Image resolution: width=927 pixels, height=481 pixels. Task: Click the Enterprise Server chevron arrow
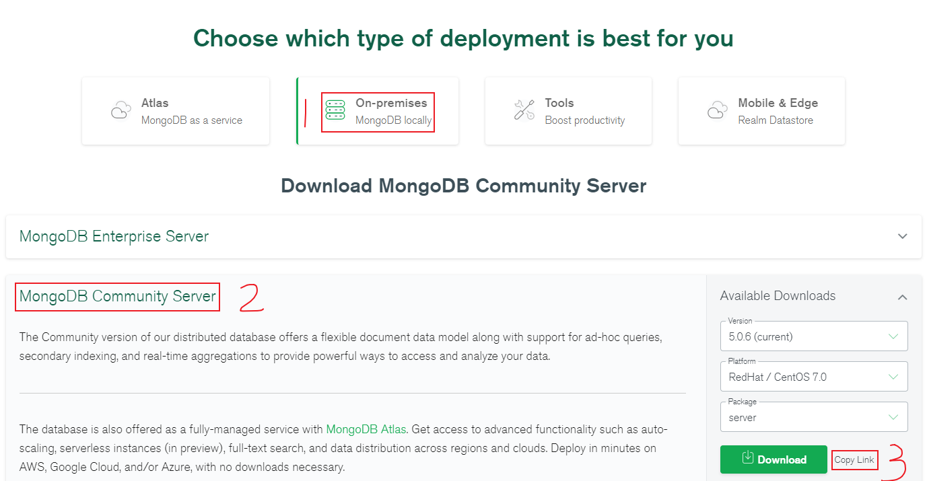[903, 237]
